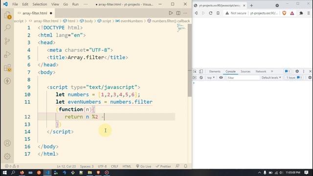Toggle device toolbar in DevTools
The width and height of the screenshot is (313, 176).
pos(201,71)
